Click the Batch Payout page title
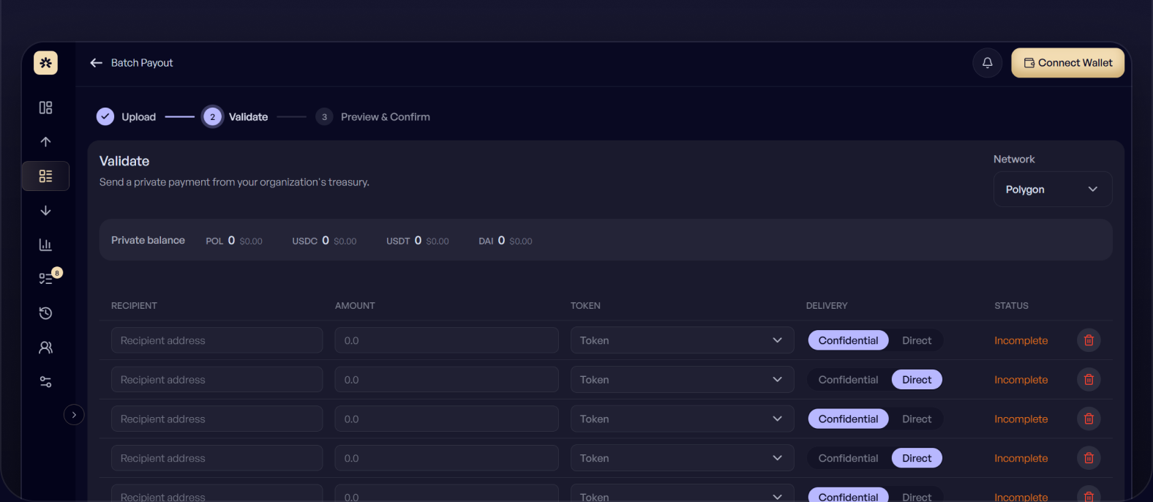 (x=142, y=63)
